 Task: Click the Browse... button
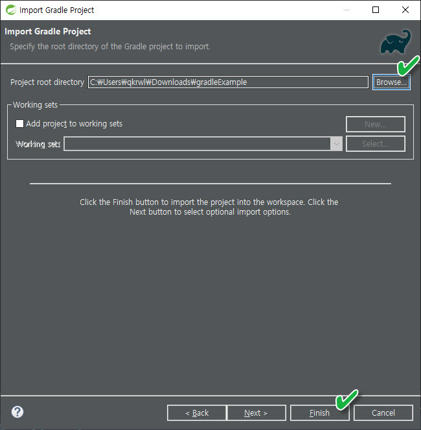click(x=391, y=82)
